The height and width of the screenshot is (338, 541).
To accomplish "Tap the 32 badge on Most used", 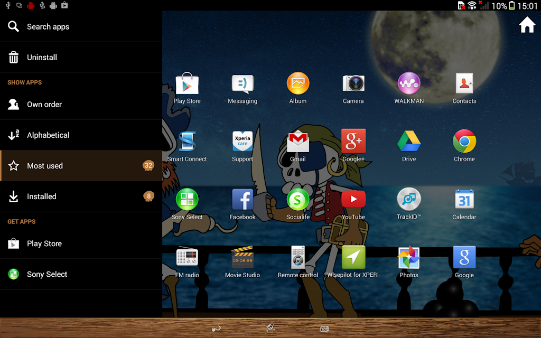I will pyautogui.click(x=148, y=165).
